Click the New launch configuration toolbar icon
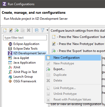This screenshot has width=105, height=107. (x=5, y=30)
